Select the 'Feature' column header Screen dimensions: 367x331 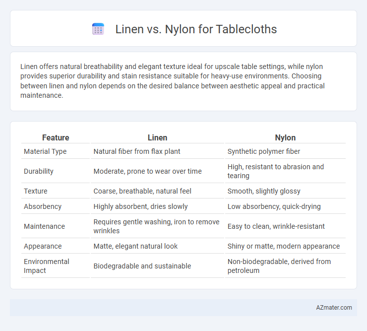coord(56,137)
